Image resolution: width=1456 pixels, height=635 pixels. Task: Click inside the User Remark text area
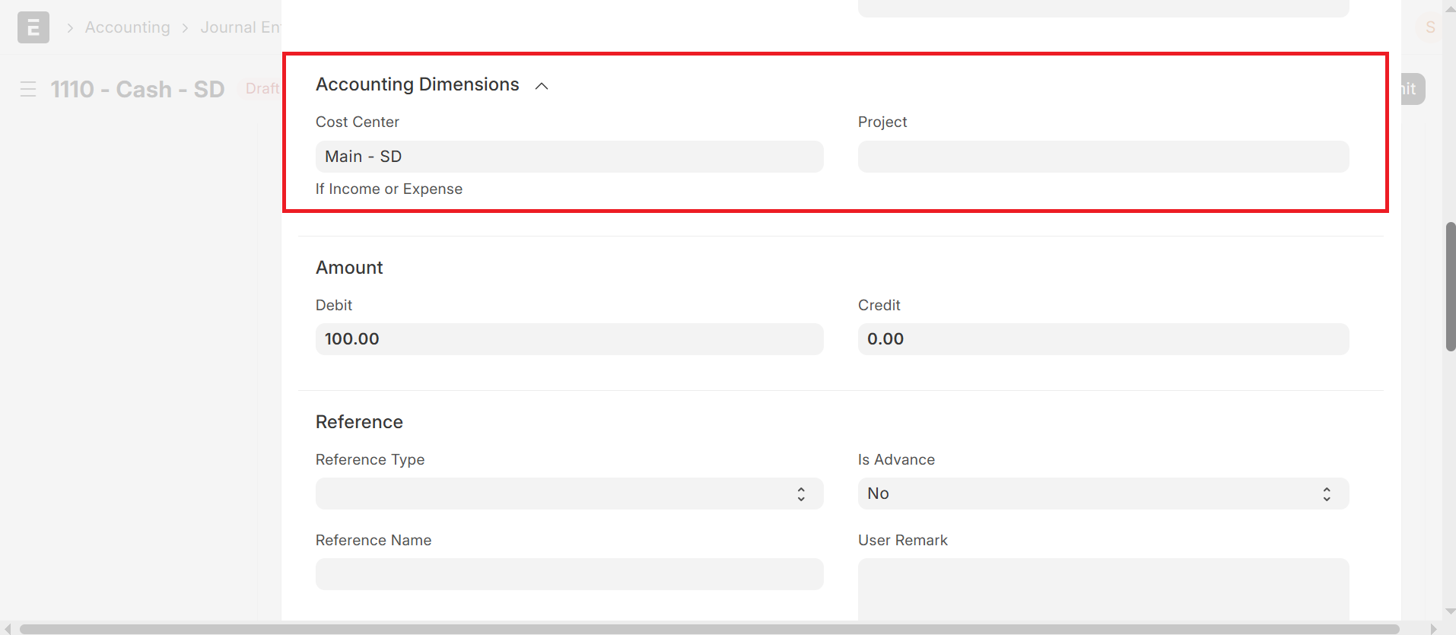pos(1103,589)
